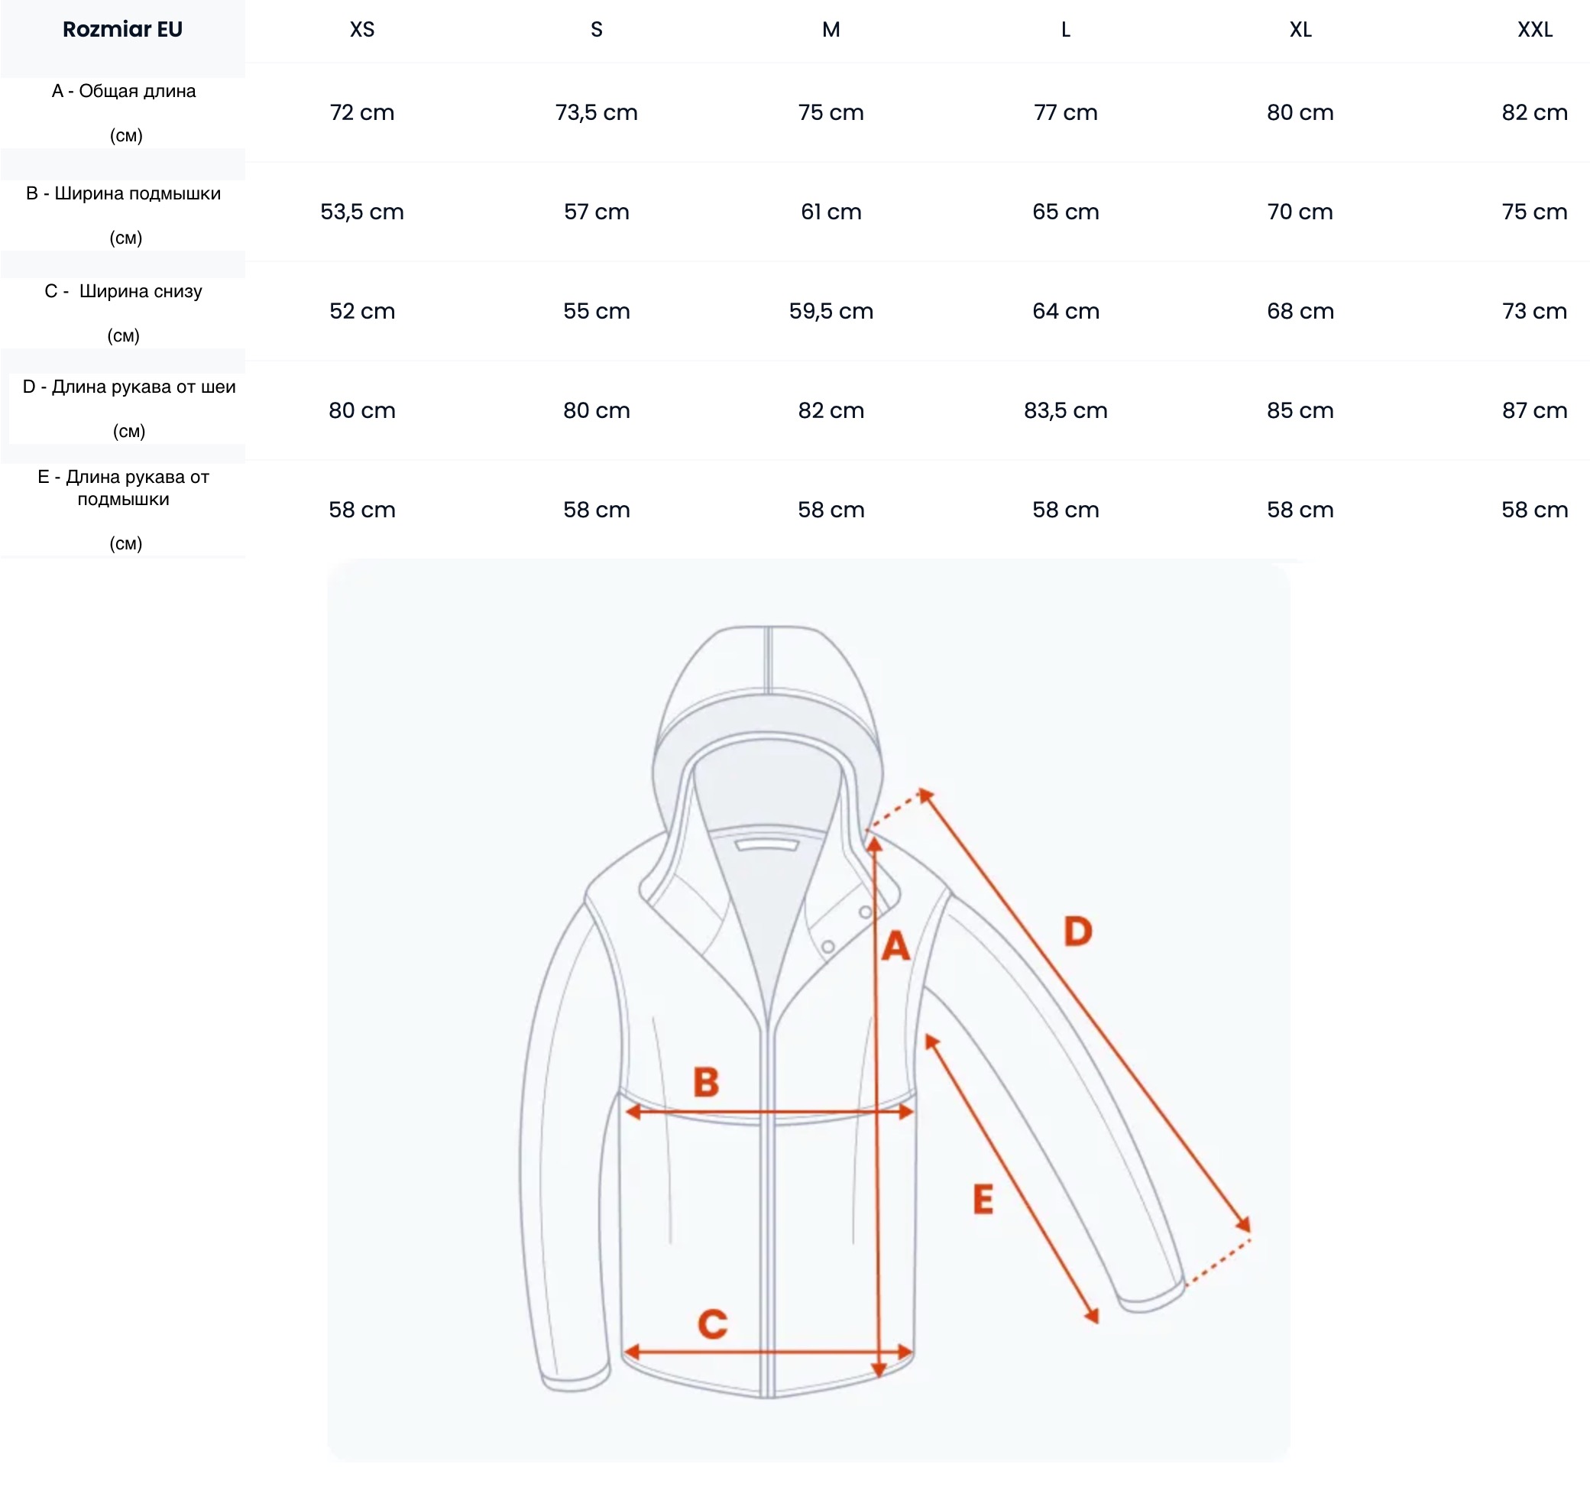
Task: Click the L size column header
Action: click(x=1065, y=30)
